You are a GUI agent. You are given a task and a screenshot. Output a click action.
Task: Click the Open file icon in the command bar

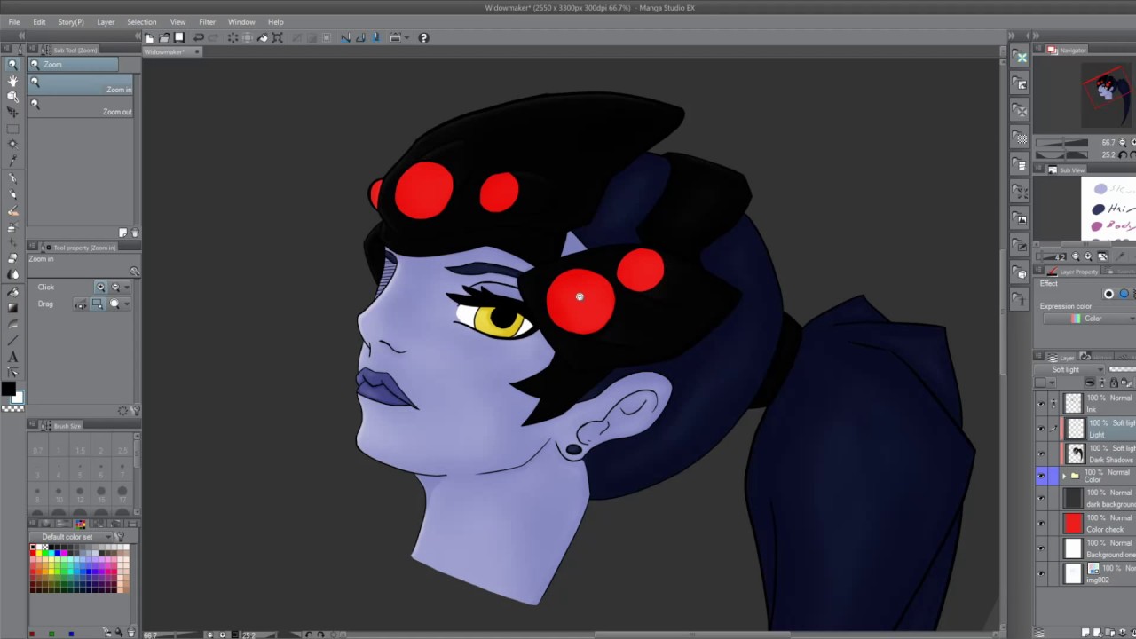164,37
